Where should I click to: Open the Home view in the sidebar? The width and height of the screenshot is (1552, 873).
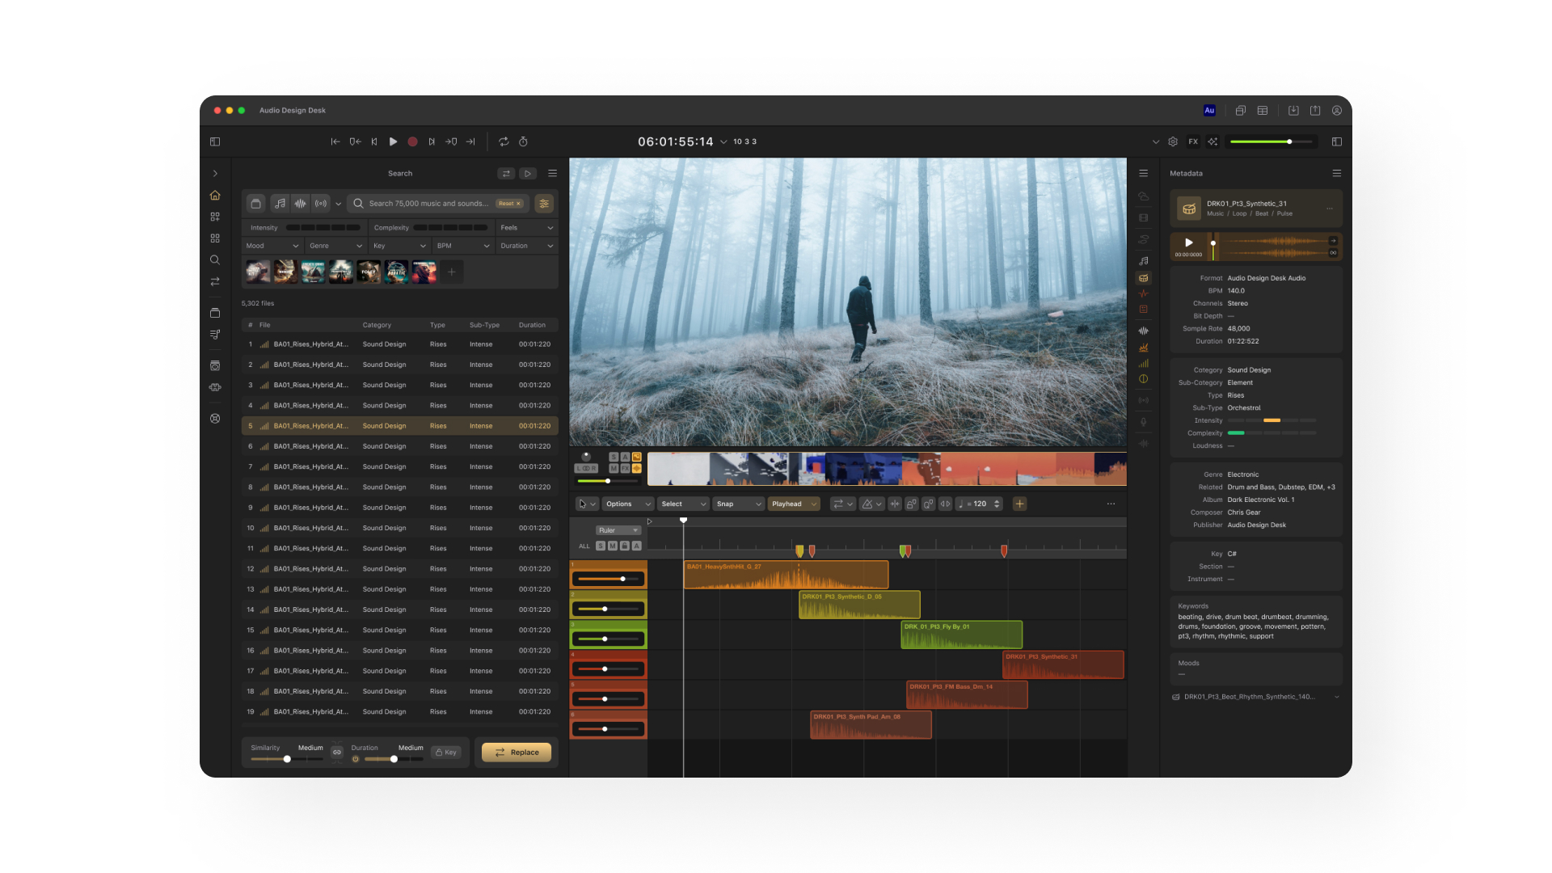[215, 195]
